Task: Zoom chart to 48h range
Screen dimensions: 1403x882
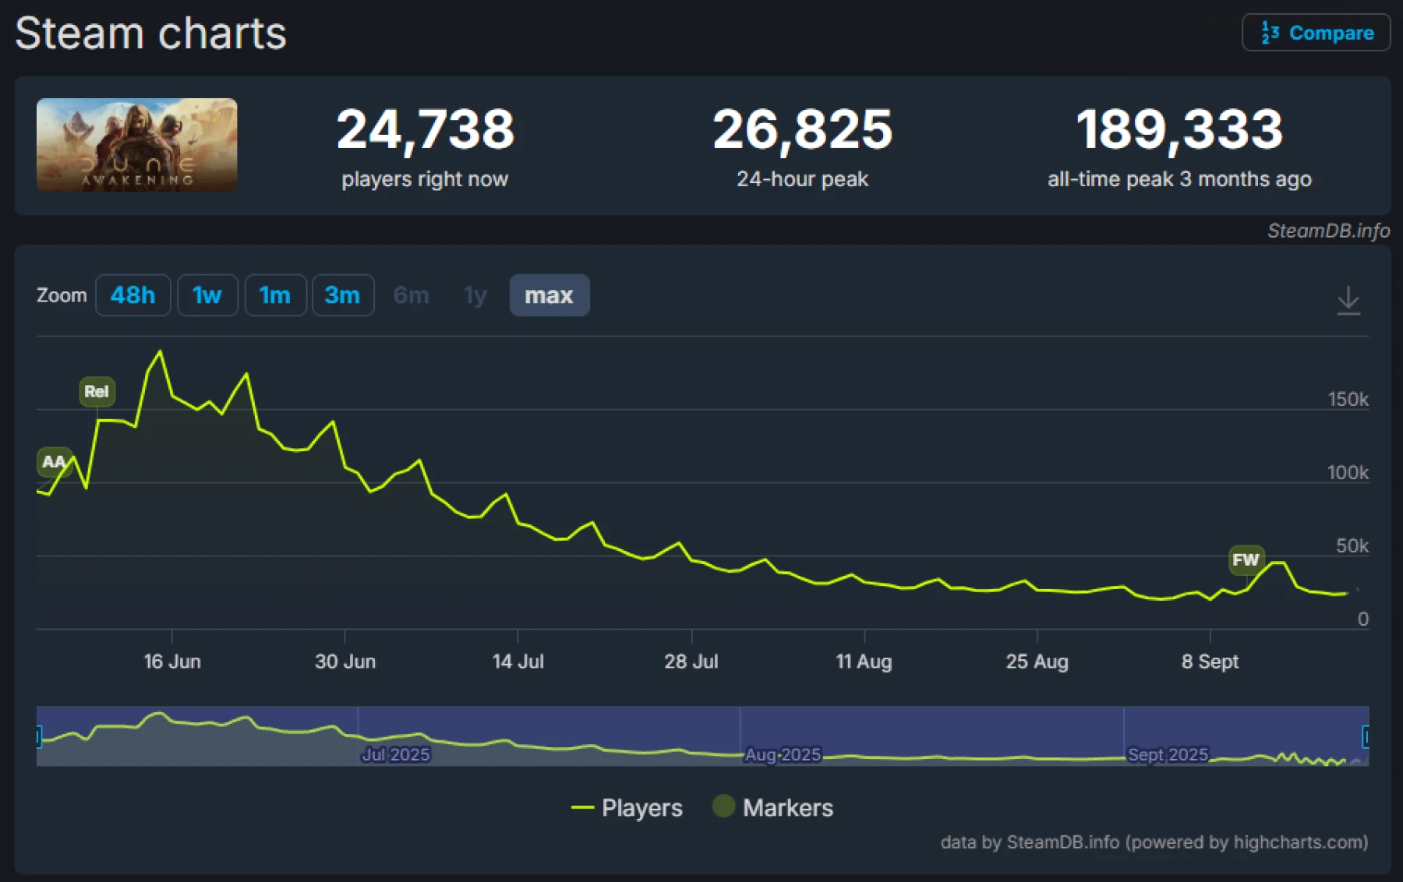Action: pos(133,295)
